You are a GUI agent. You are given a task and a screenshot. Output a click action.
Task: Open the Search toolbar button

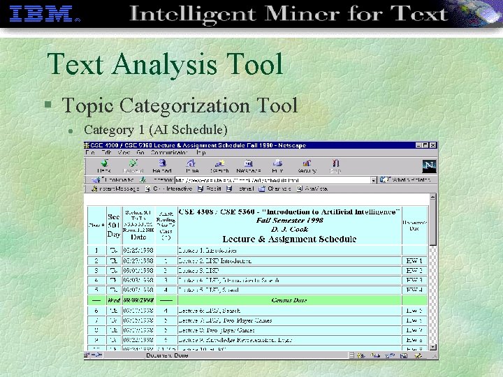219,166
